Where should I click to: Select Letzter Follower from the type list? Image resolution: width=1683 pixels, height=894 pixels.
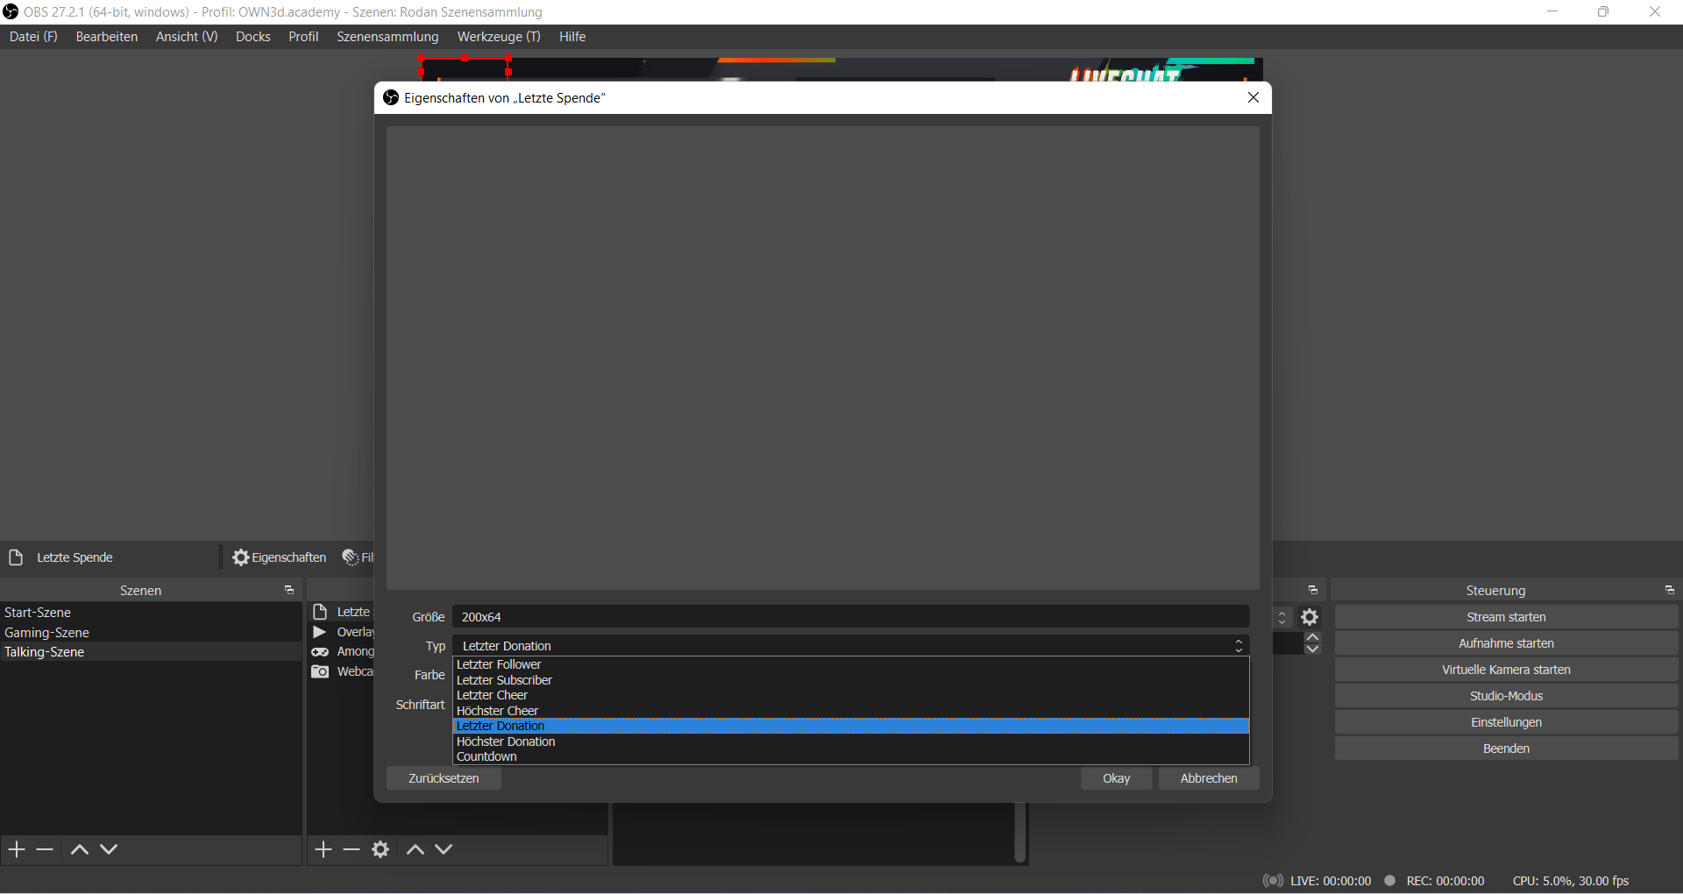[499, 664]
